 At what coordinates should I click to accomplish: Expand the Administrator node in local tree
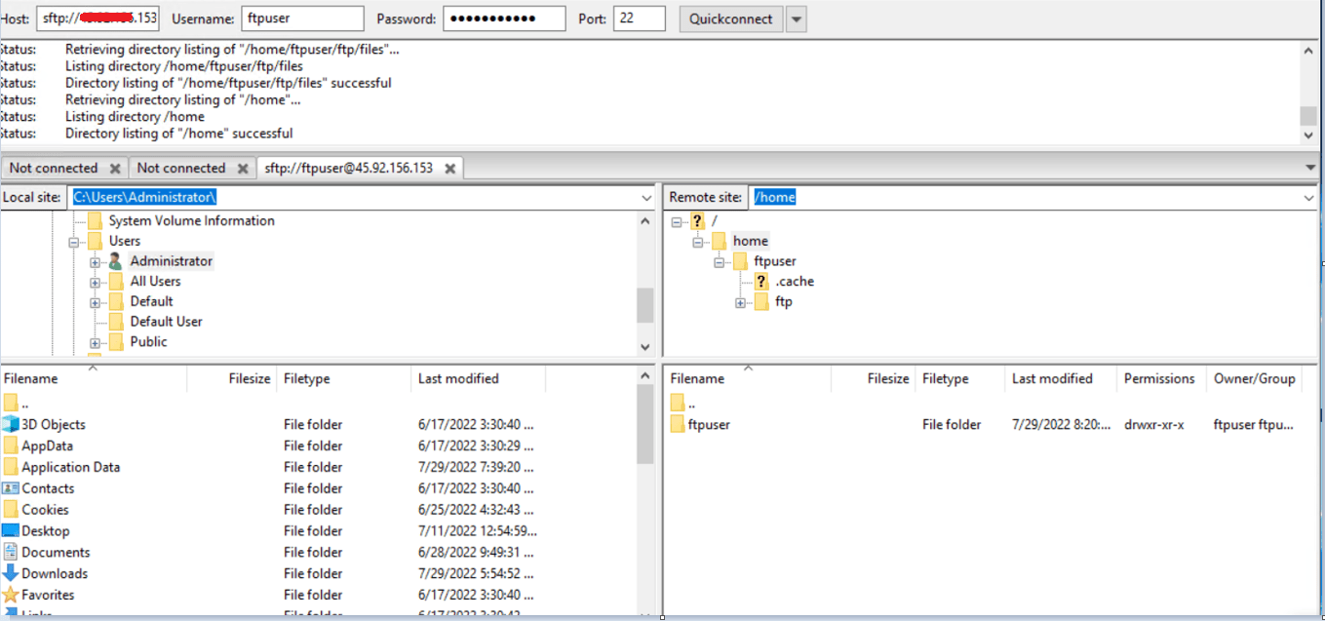[x=95, y=260]
